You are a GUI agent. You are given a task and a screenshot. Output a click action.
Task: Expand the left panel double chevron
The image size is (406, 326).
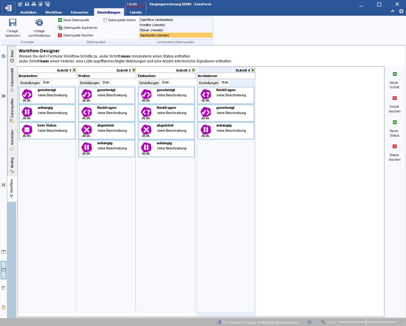pos(3,96)
